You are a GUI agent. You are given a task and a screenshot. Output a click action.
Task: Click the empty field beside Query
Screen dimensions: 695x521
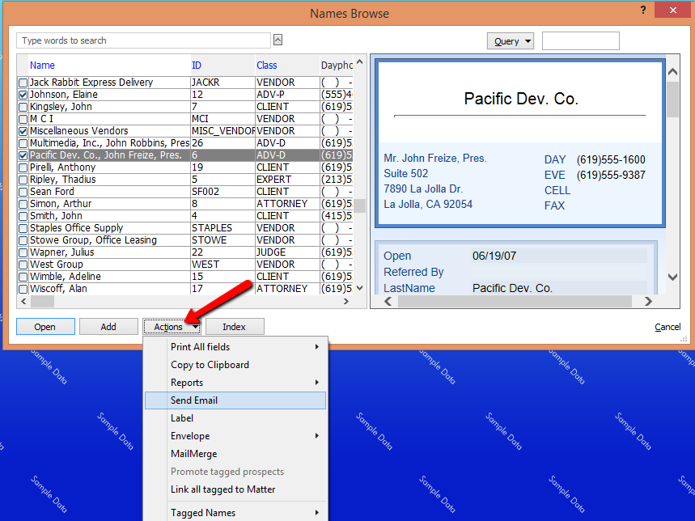[x=580, y=40]
